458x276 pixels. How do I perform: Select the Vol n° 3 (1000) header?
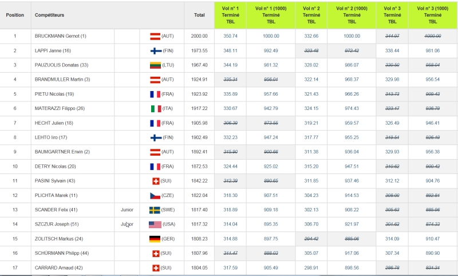(x=432, y=15)
